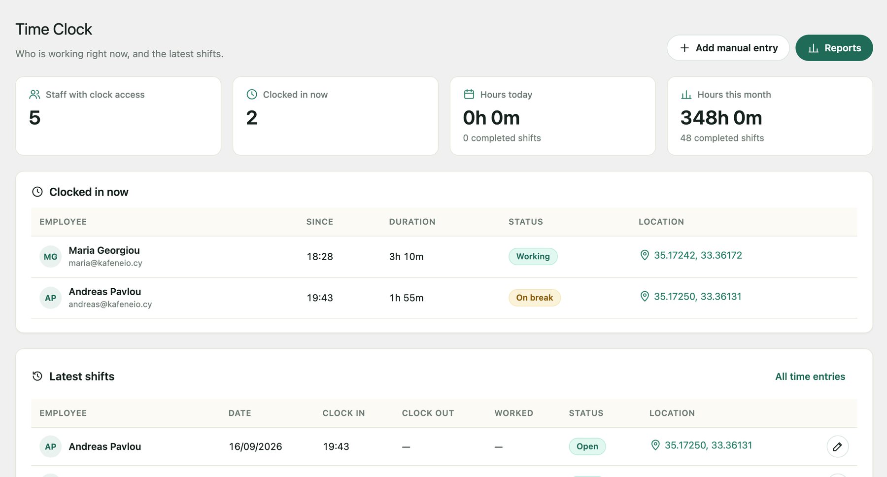Edit Andreas Pavlou's open shift with the pencil icon
887x477 pixels.
[x=837, y=447]
